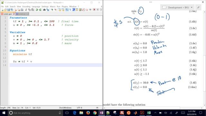
Task: Toggle Word wrap in the toolbar
Action: [67, 10]
